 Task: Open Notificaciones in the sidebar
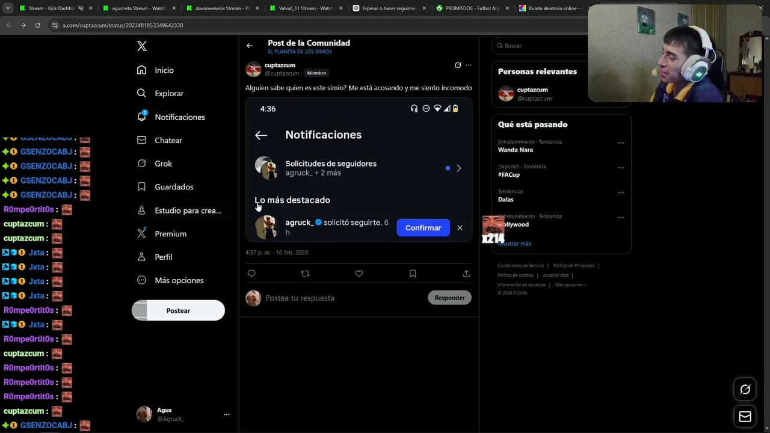tap(171, 117)
